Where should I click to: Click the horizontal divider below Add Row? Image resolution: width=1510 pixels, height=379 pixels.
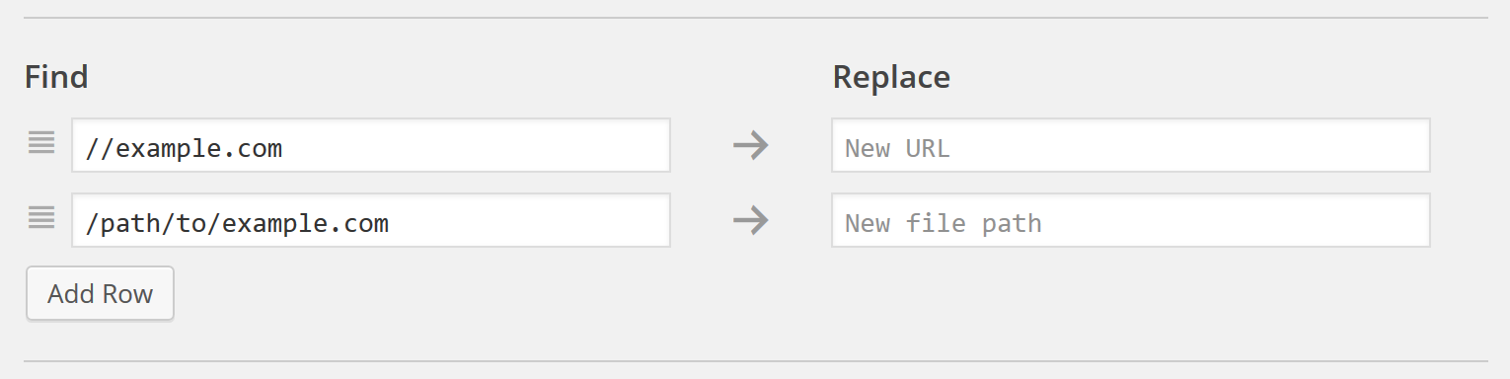tap(755, 361)
